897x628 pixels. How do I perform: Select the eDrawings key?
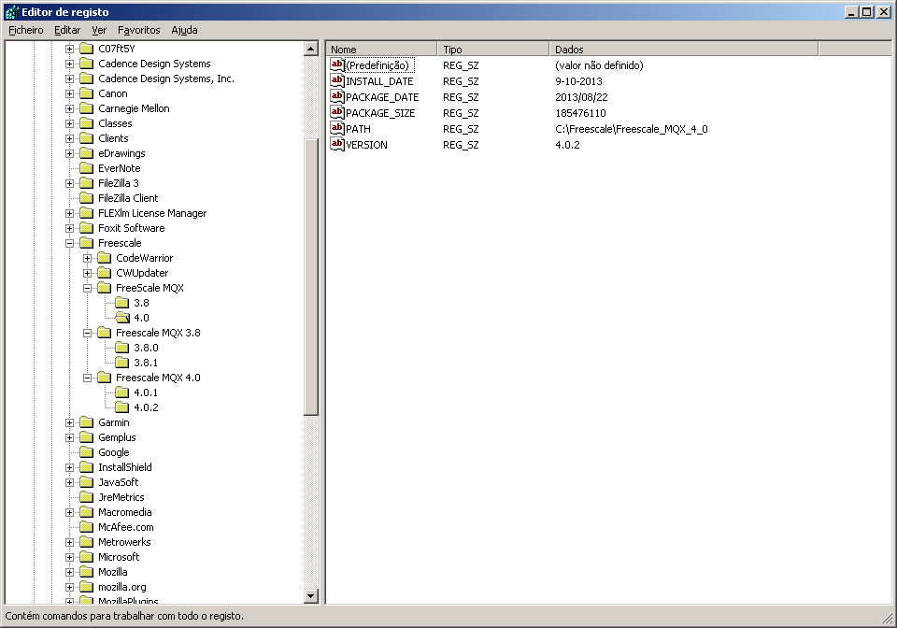coord(121,153)
